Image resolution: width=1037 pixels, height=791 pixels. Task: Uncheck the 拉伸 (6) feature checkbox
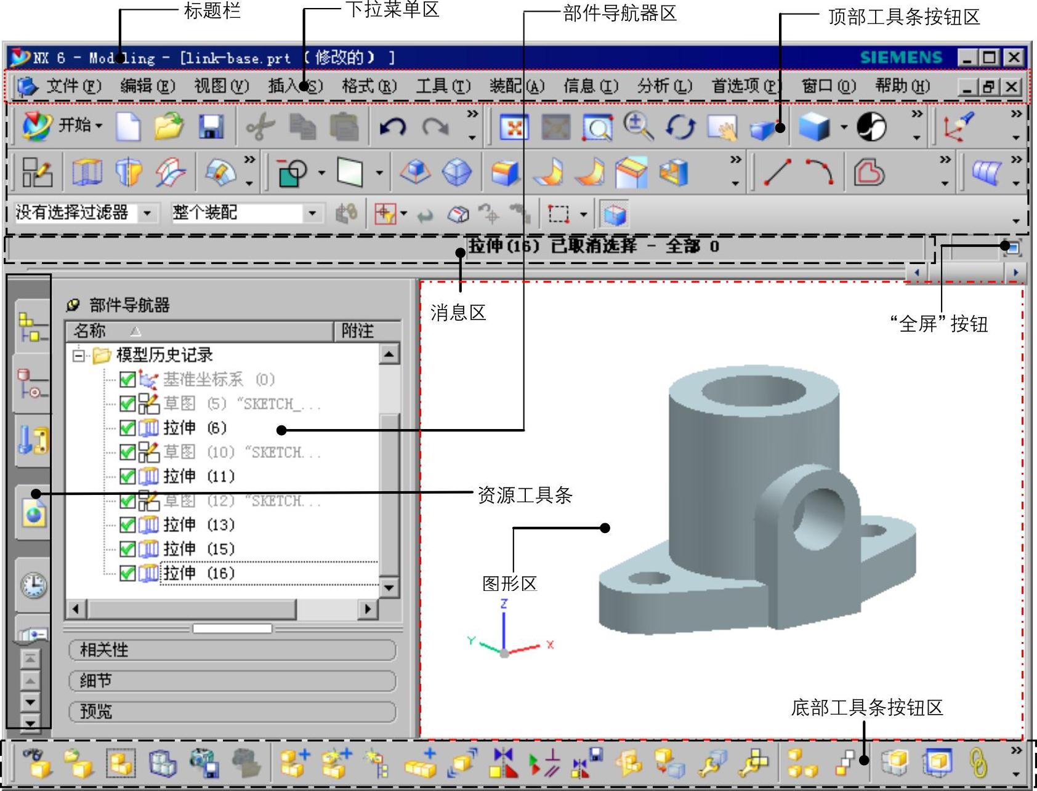pos(127,428)
